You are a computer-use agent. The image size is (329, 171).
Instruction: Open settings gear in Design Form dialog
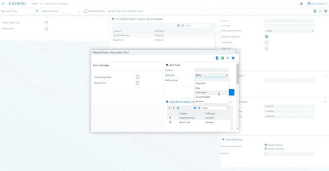pos(233,58)
